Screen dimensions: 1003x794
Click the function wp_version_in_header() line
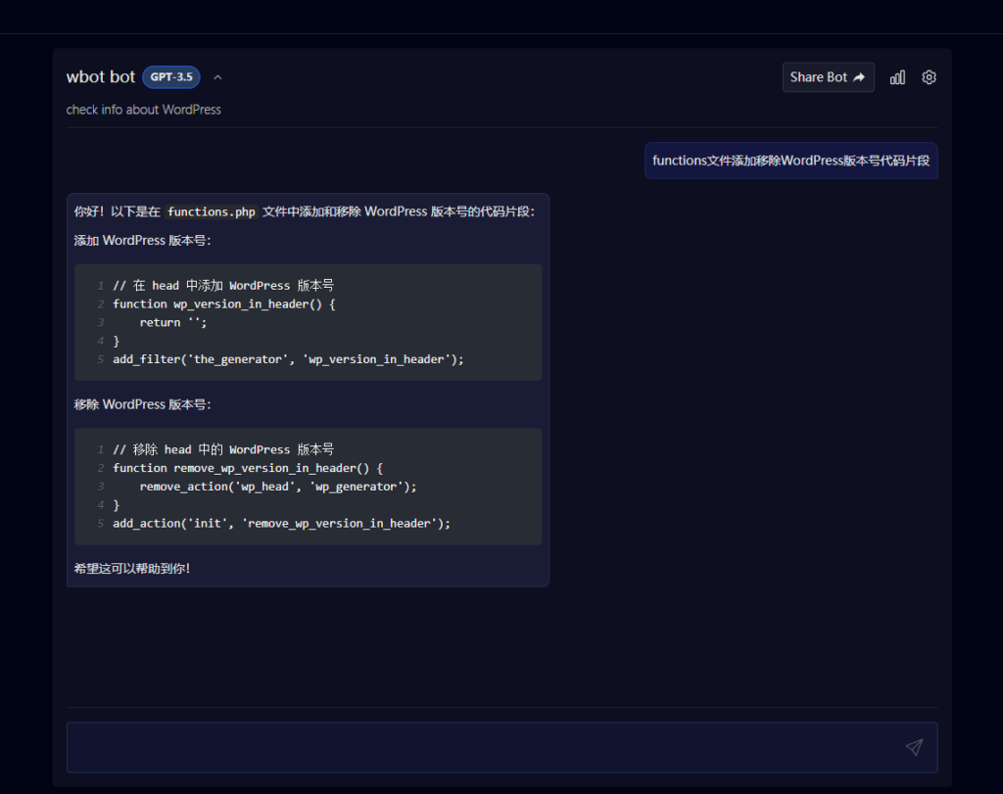pos(224,304)
